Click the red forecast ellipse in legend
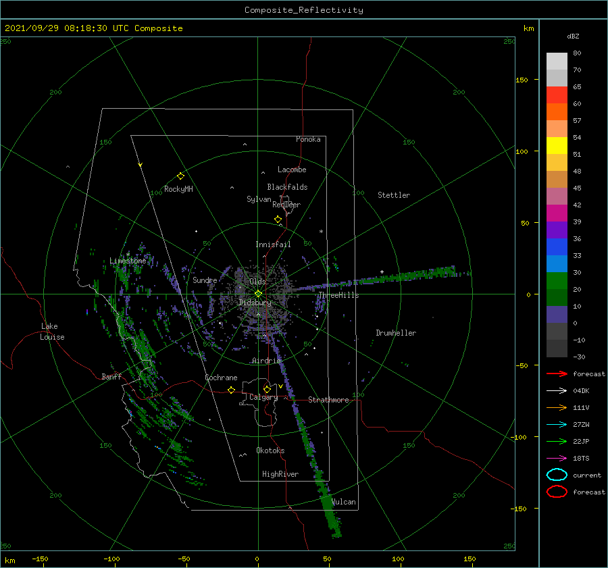 [557, 492]
